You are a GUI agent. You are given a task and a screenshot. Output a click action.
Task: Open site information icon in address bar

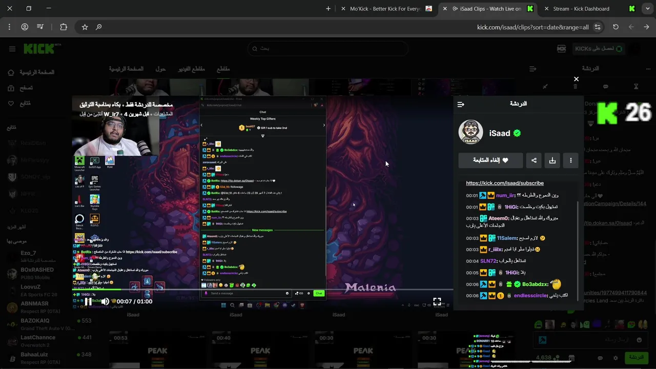click(x=598, y=27)
